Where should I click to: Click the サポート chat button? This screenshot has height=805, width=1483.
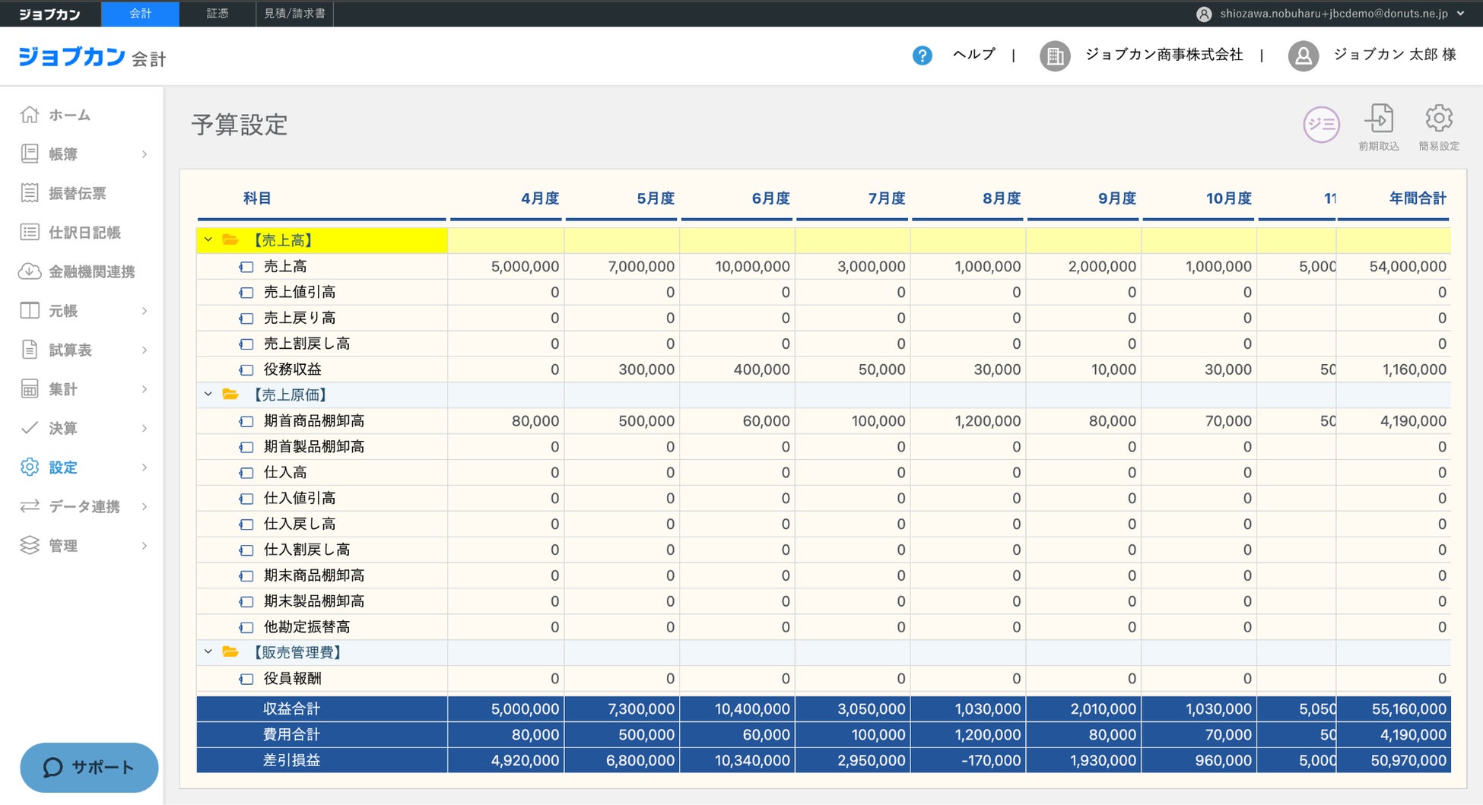tap(89, 767)
